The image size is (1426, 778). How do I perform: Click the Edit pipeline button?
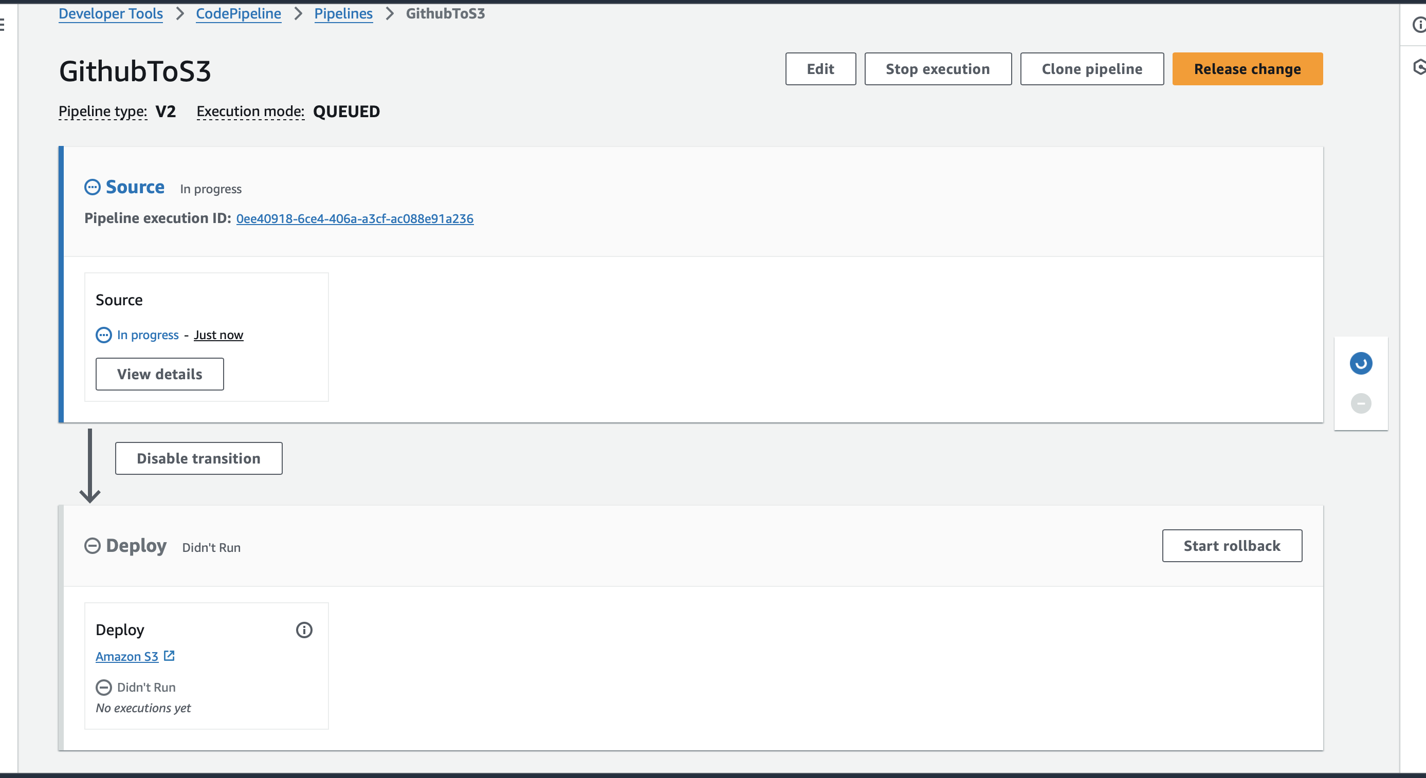click(820, 69)
